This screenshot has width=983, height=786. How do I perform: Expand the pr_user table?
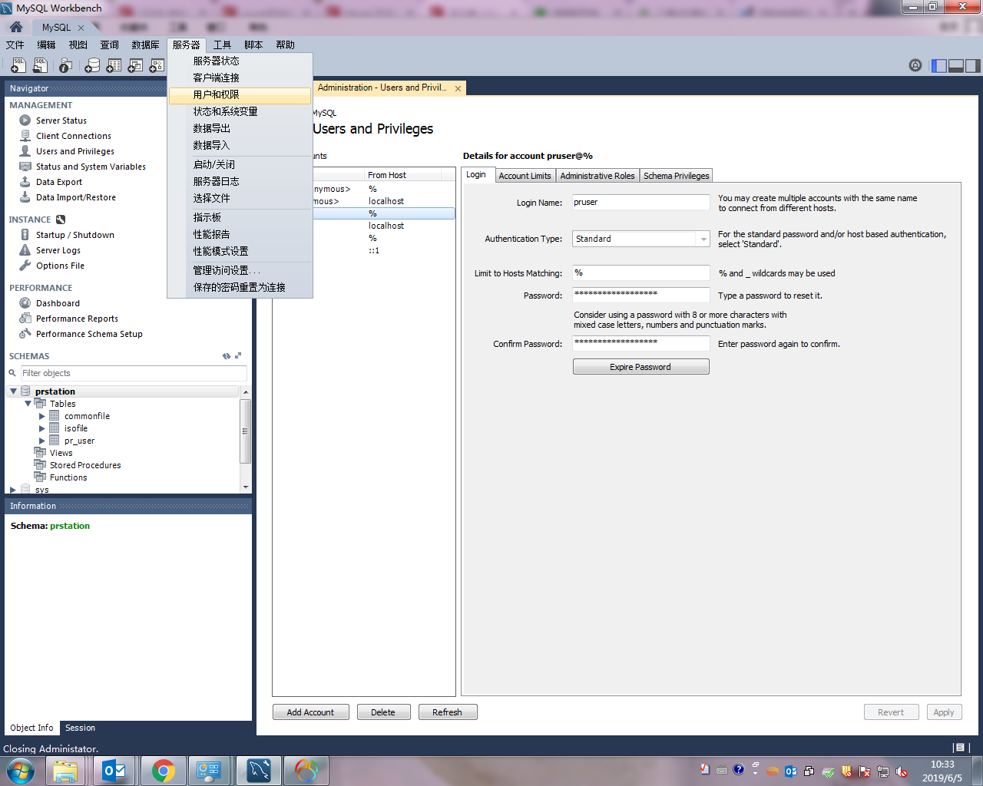point(42,441)
